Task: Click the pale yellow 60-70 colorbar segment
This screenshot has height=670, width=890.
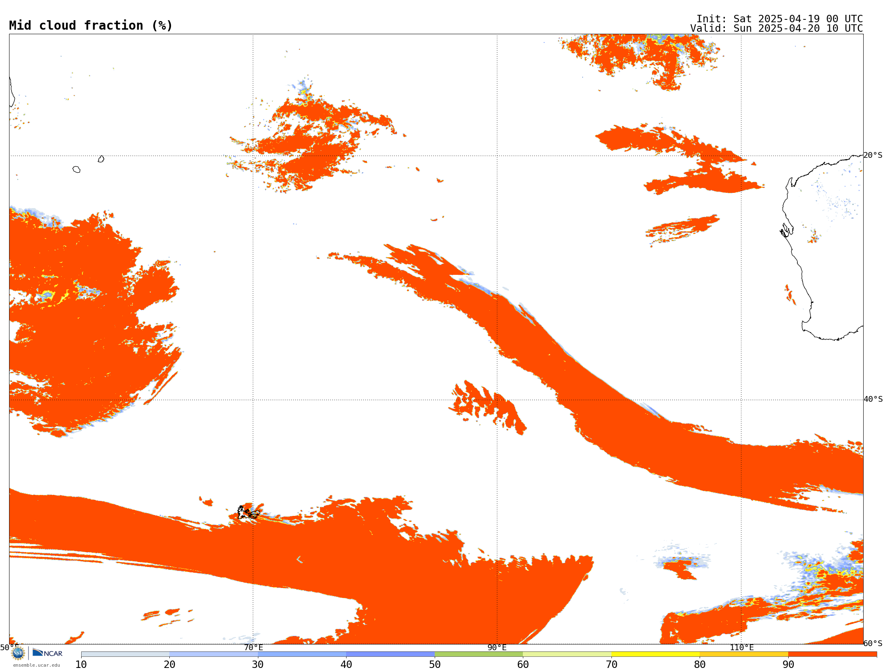Action: (x=567, y=654)
